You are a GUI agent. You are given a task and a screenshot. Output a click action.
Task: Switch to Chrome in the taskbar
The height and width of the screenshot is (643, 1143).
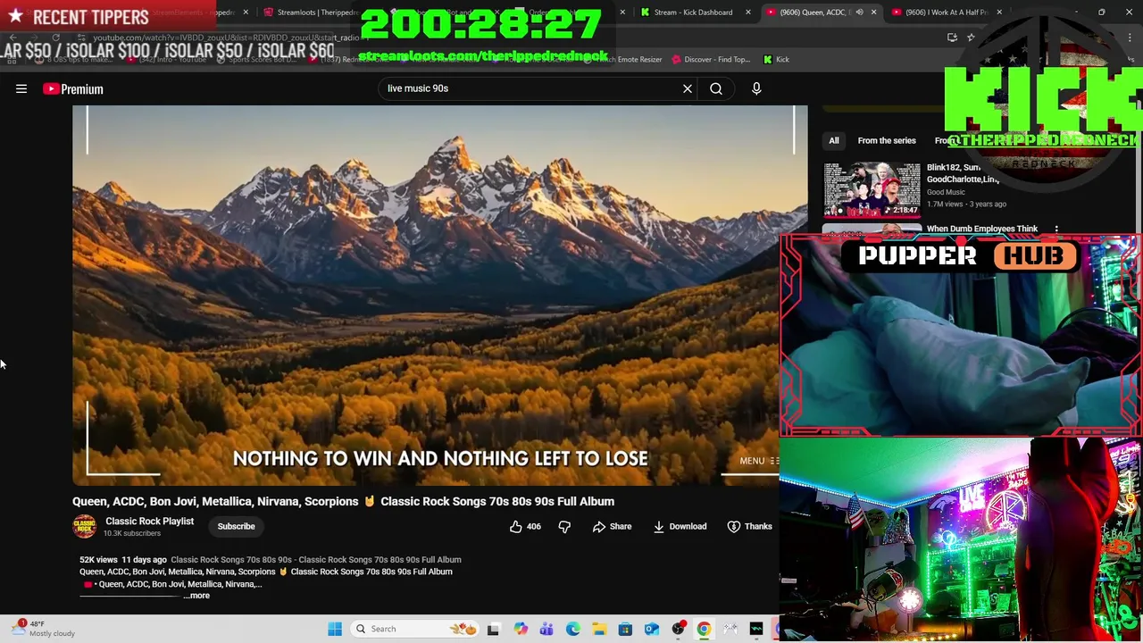(x=704, y=629)
